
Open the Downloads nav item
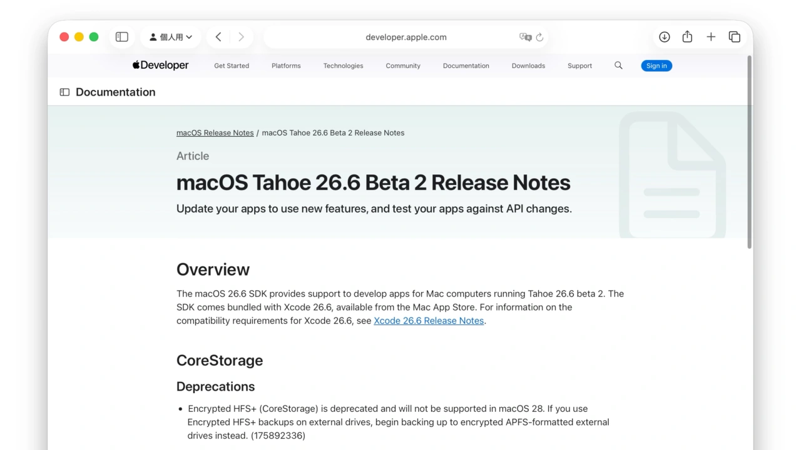point(528,66)
